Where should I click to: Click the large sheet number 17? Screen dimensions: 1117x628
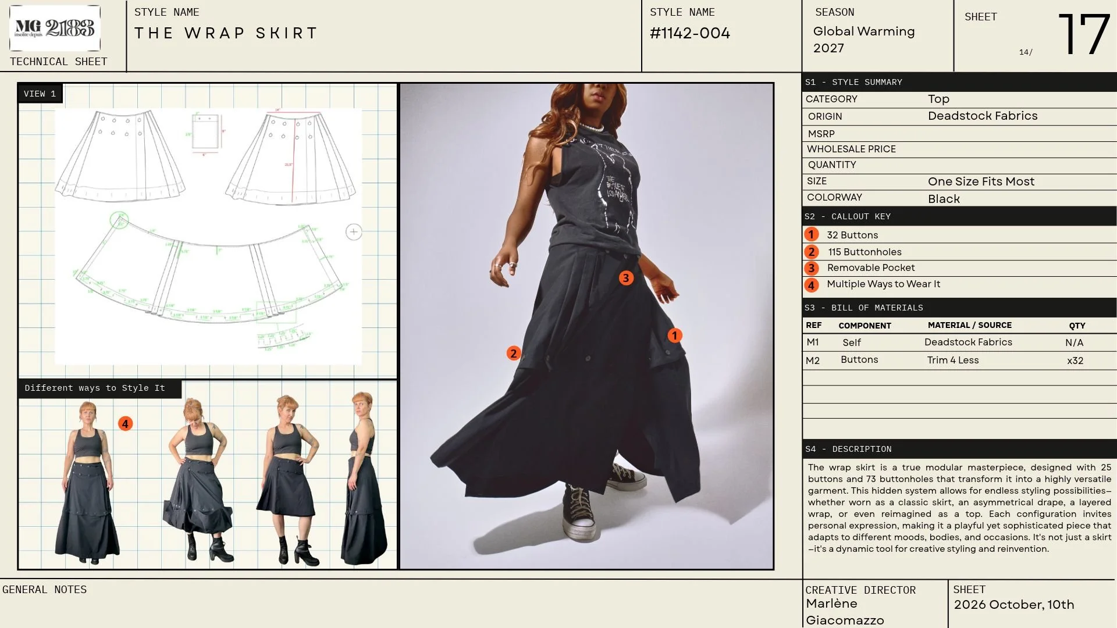(x=1084, y=35)
